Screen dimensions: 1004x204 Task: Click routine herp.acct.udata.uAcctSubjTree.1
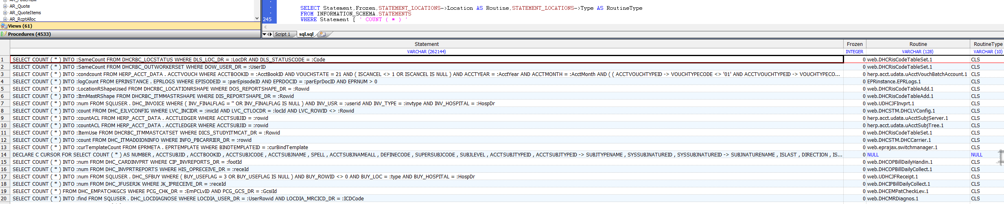click(x=918, y=126)
